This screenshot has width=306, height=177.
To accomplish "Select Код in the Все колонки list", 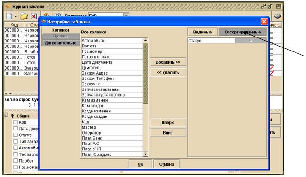I will (x=112, y=122).
